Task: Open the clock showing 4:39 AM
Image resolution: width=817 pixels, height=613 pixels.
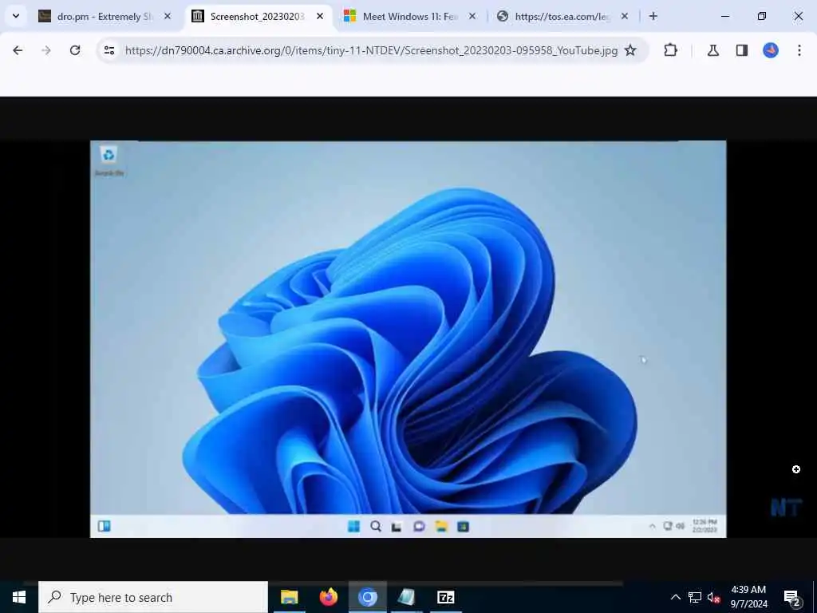Action: 748,597
